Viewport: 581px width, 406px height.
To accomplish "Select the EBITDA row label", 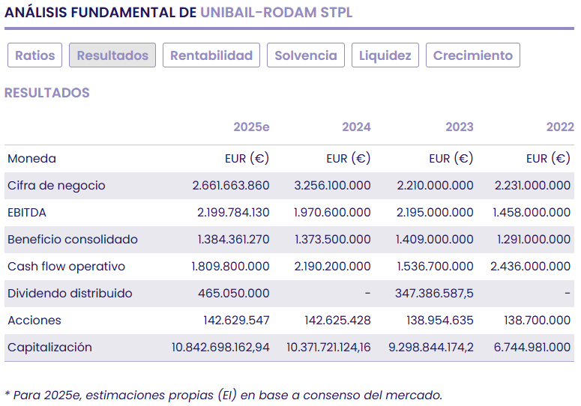I will 27,213.
